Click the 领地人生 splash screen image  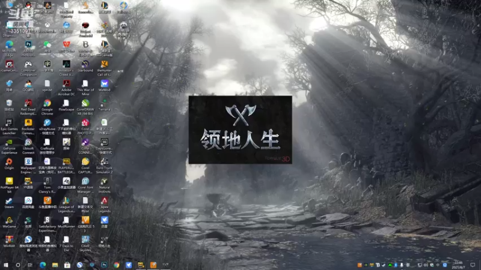[240, 130]
